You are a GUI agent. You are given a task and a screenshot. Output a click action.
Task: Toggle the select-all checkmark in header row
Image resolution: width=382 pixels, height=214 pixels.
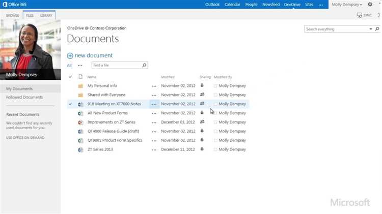(x=70, y=77)
